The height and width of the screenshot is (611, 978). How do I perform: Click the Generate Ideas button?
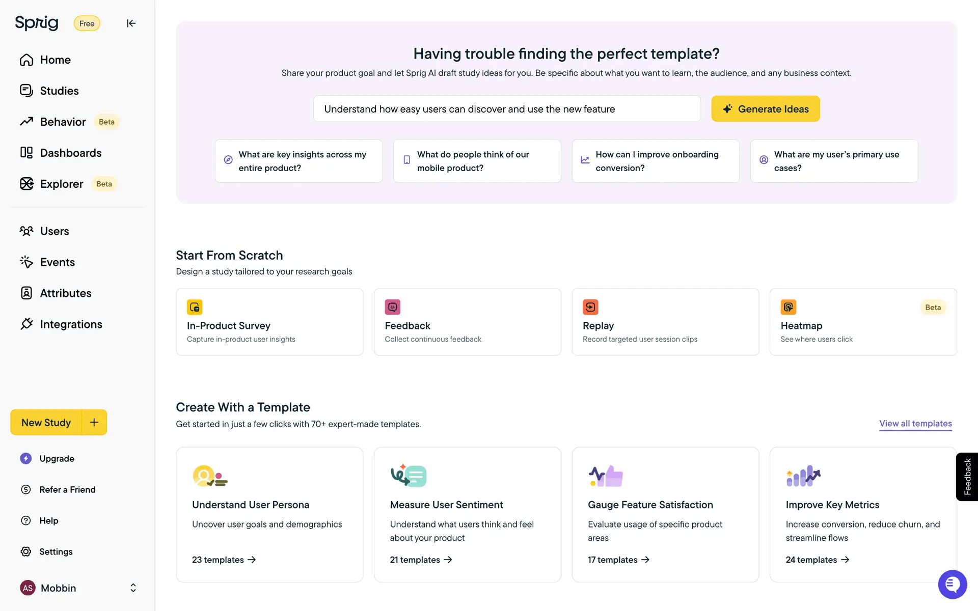click(x=765, y=109)
